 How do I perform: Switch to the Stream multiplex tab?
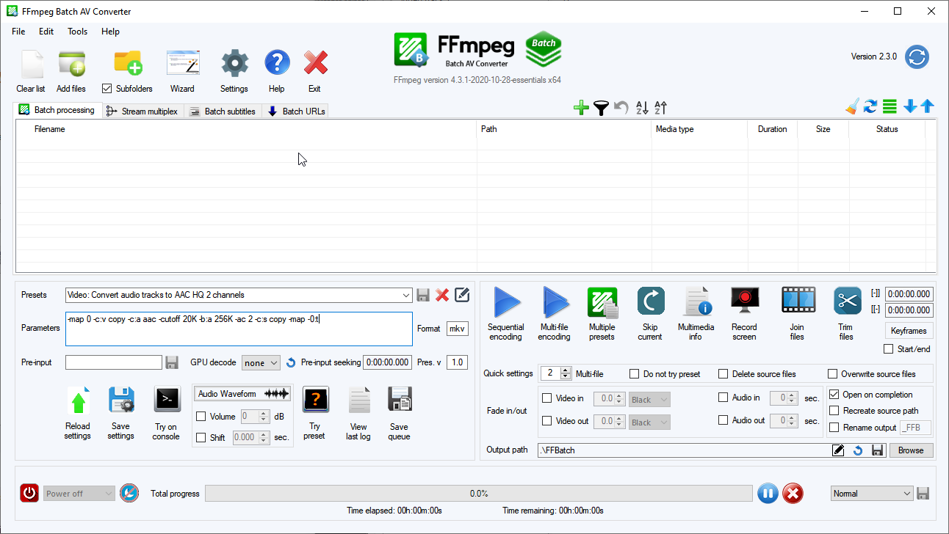(x=142, y=111)
